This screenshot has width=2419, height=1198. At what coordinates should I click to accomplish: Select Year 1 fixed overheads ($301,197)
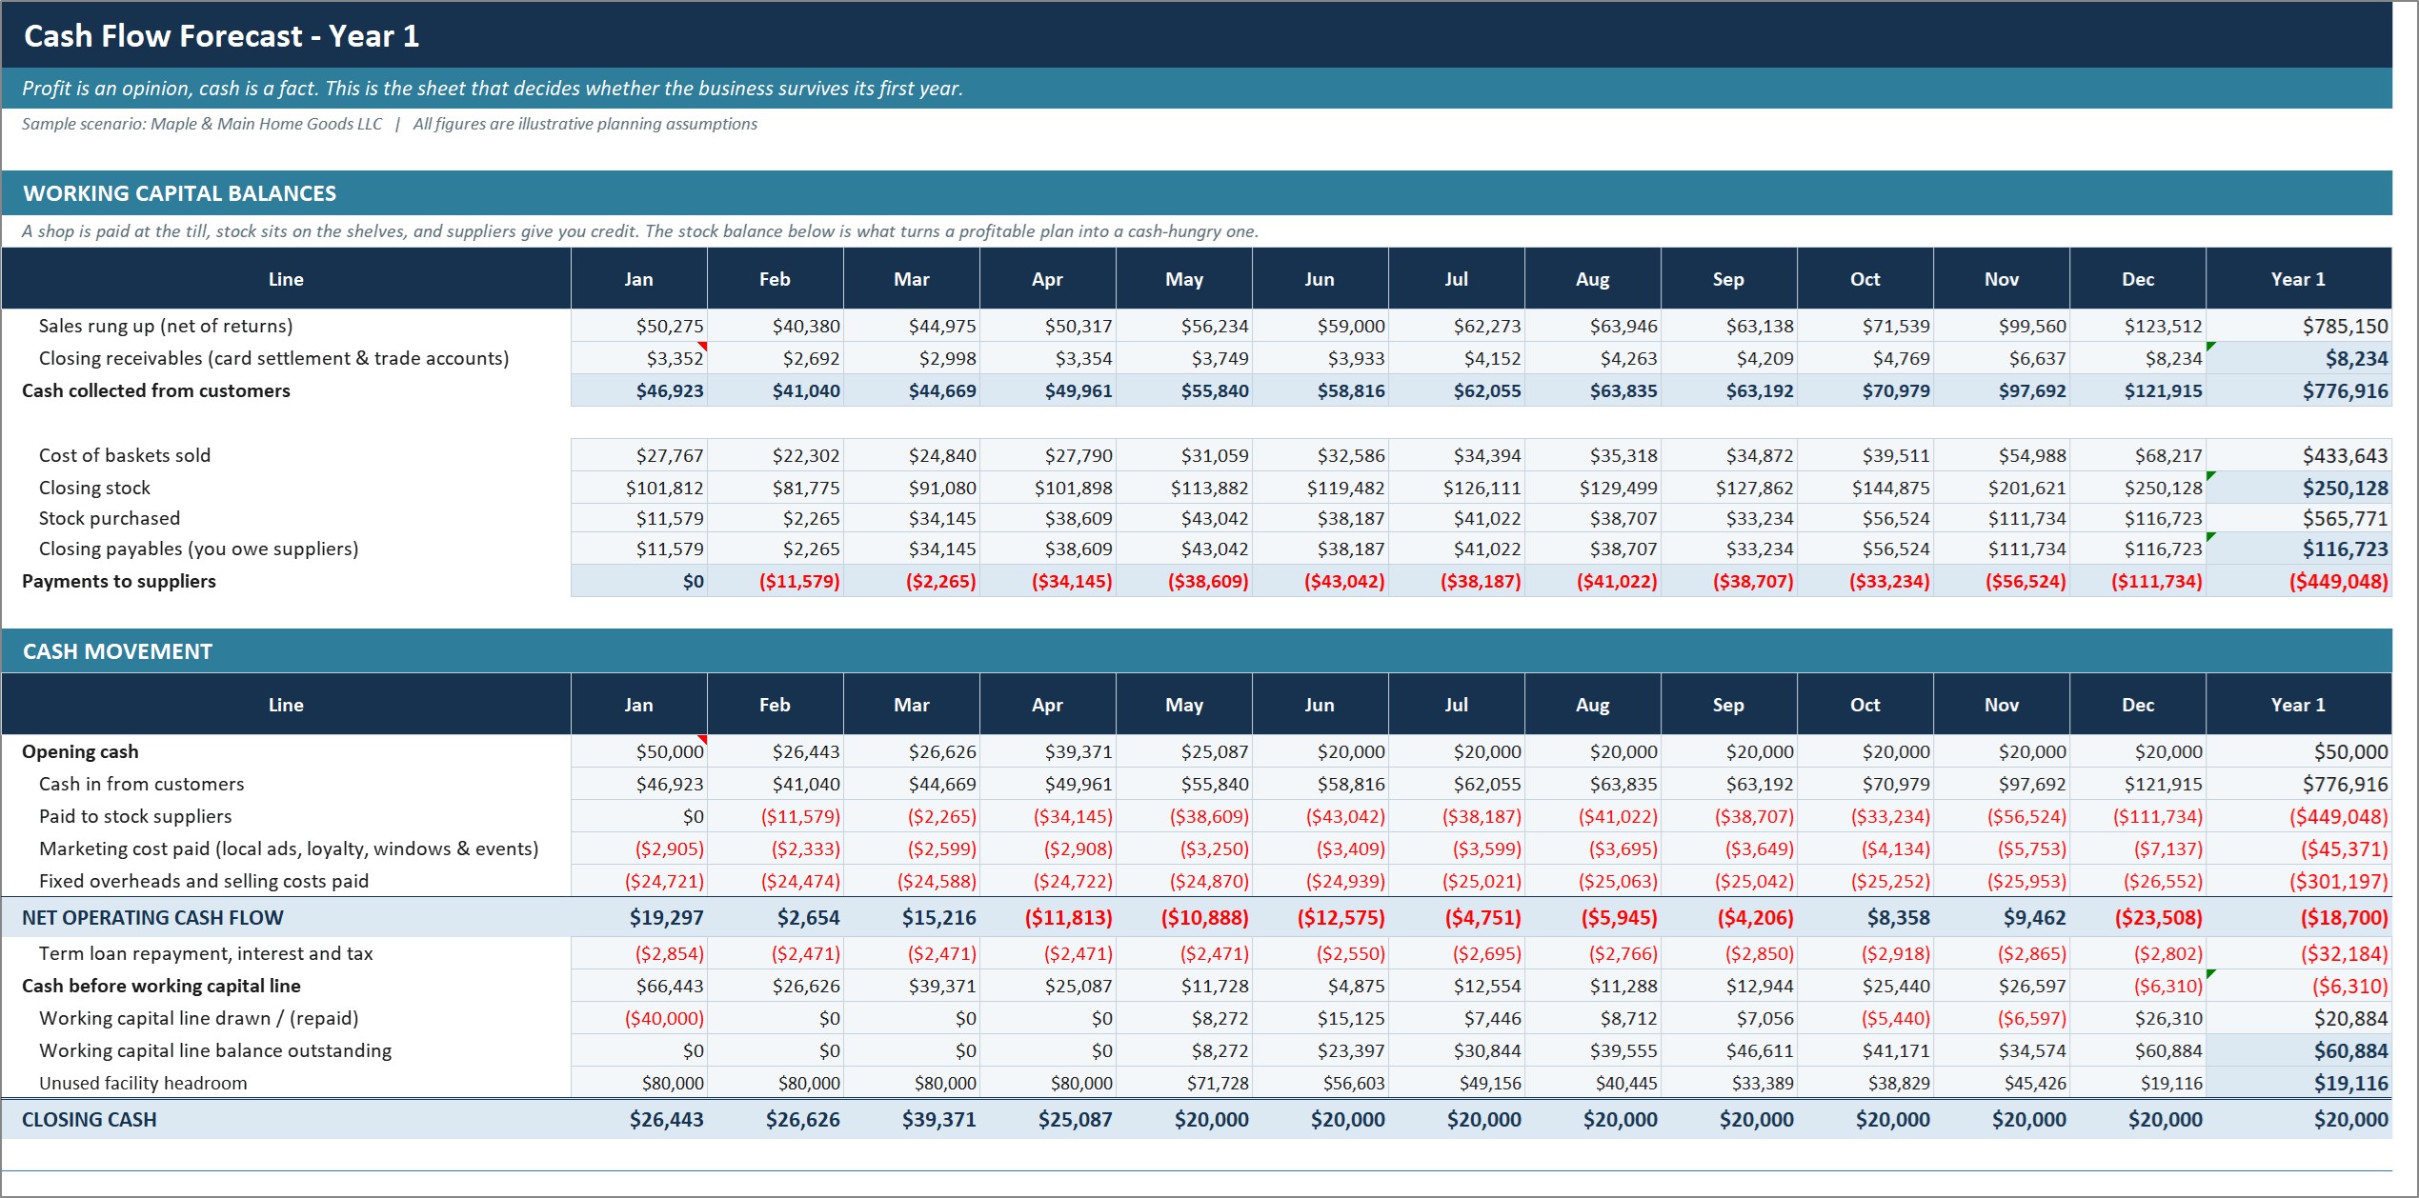tap(2299, 881)
